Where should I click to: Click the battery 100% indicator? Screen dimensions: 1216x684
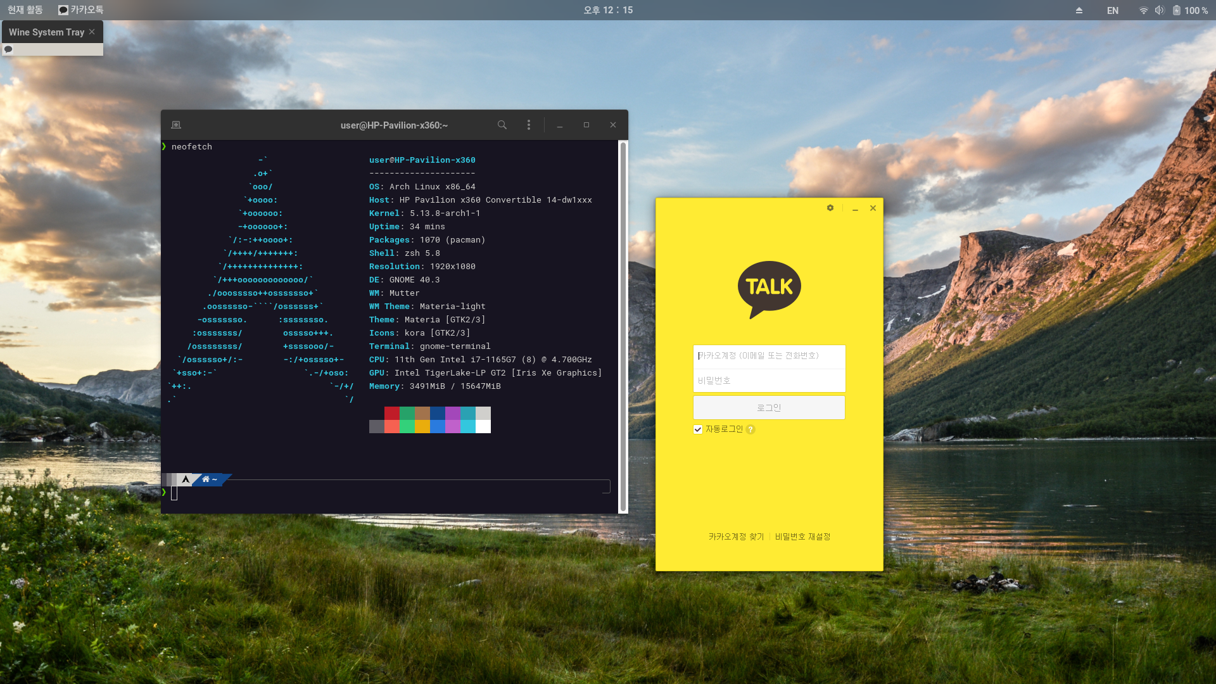click(1191, 10)
